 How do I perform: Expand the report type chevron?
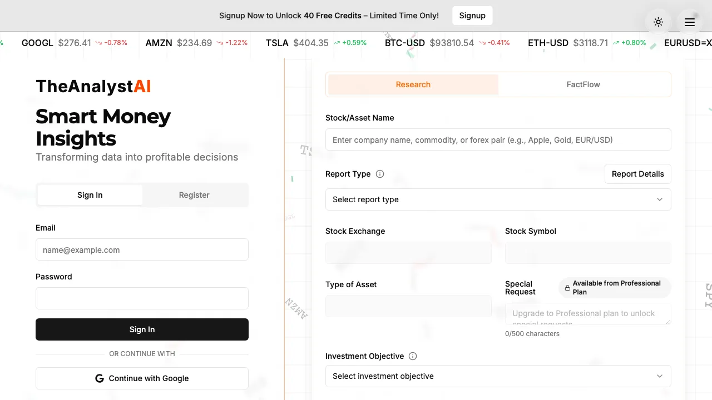pyautogui.click(x=660, y=199)
